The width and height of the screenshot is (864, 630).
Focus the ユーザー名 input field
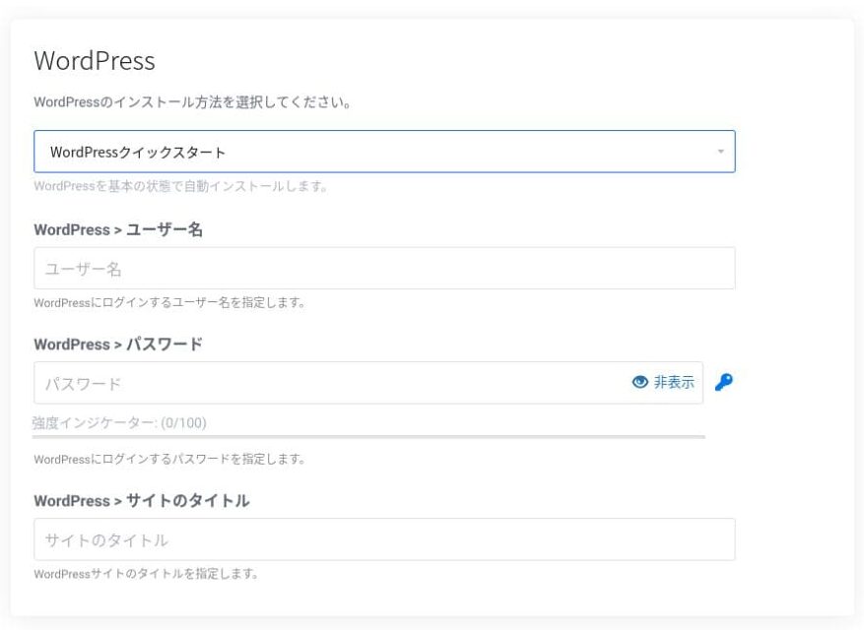pyautogui.click(x=384, y=268)
